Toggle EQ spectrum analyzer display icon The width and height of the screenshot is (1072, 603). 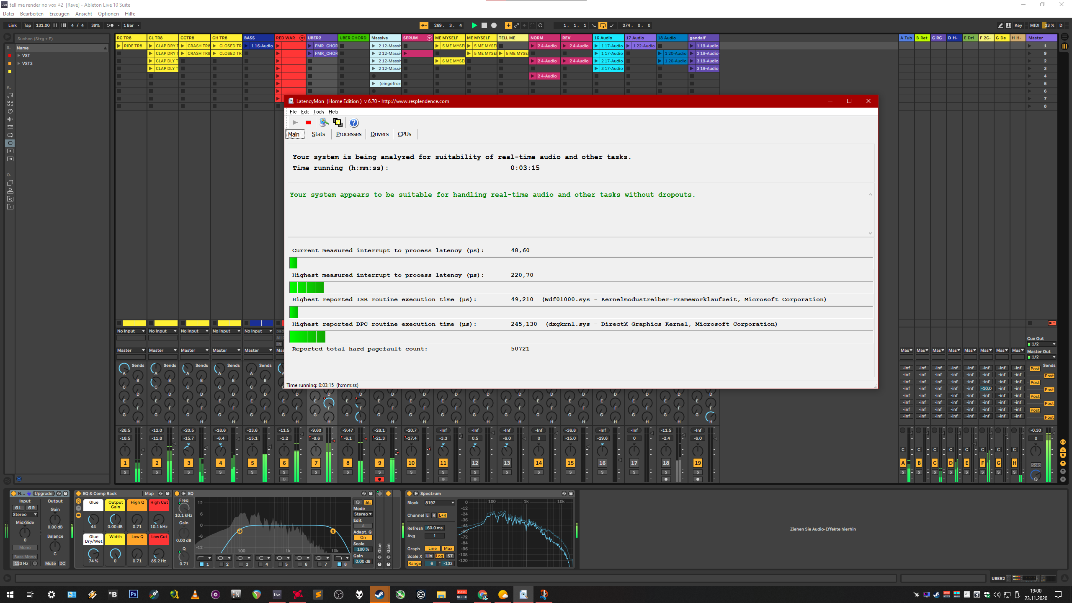368,502
